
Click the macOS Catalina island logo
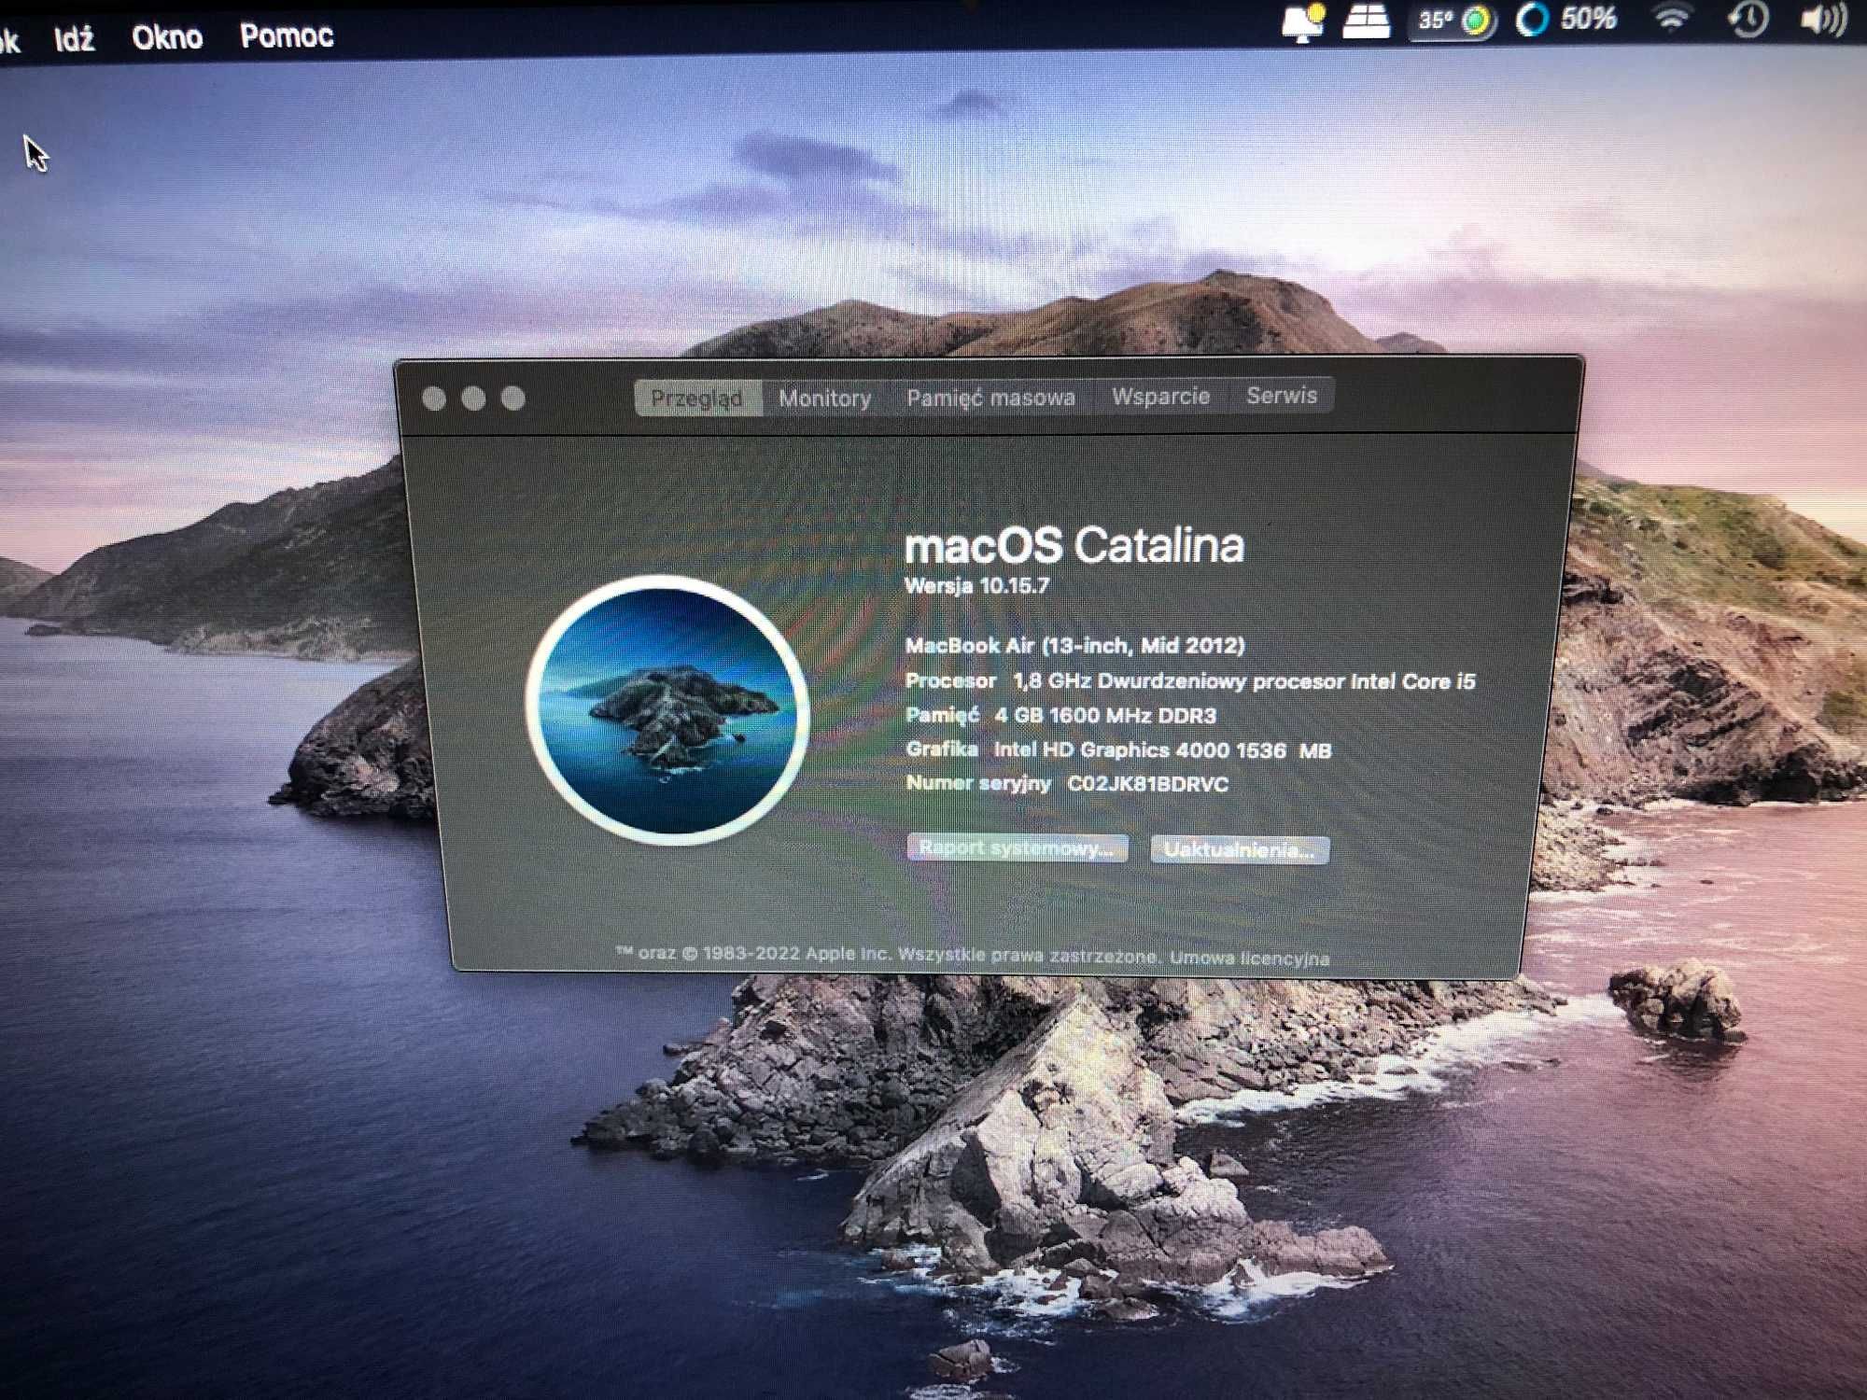click(667, 709)
